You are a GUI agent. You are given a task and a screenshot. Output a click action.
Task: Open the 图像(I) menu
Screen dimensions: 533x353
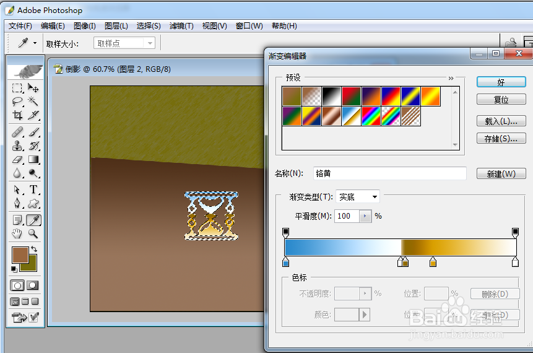pos(85,26)
